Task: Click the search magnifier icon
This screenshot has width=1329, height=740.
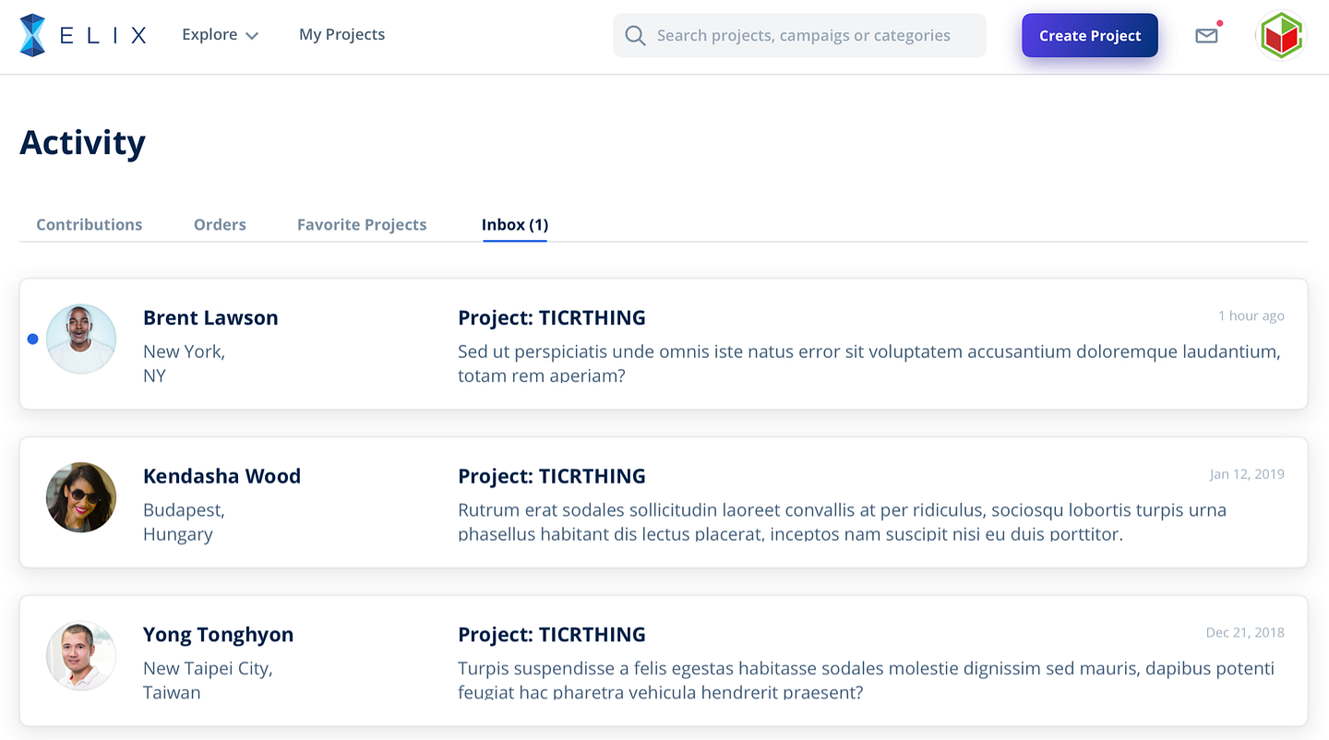Action: (x=635, y=36)
